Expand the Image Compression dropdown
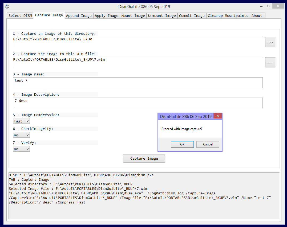 21,121
